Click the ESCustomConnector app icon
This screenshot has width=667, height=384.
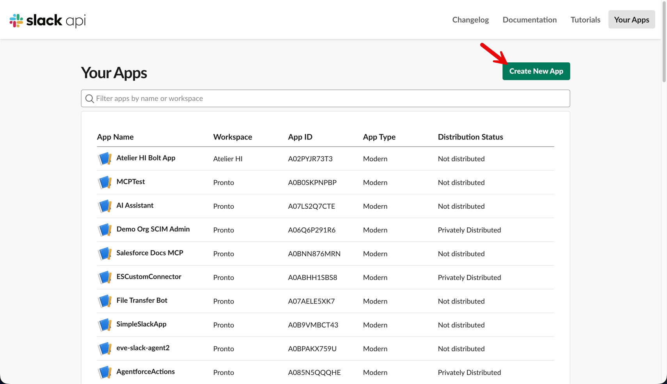105,277
